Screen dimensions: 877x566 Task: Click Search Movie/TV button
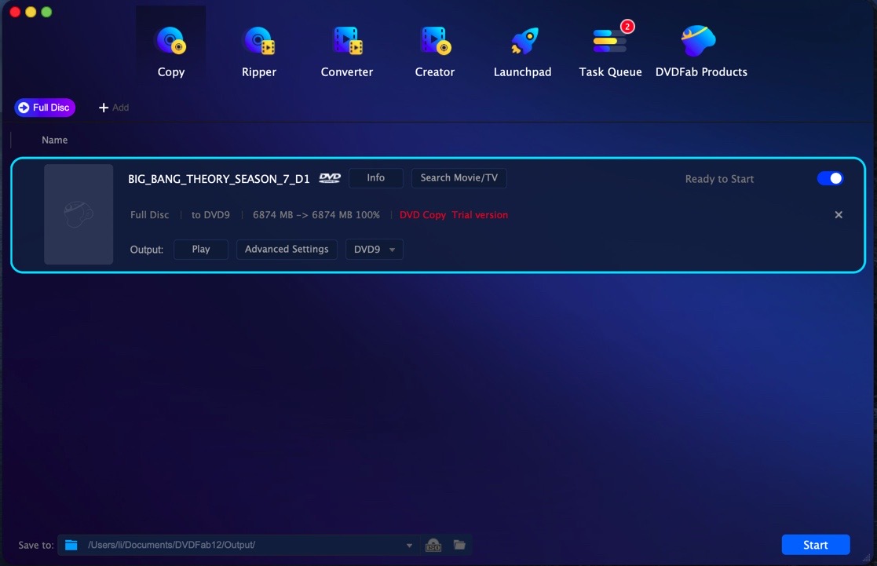459,178
